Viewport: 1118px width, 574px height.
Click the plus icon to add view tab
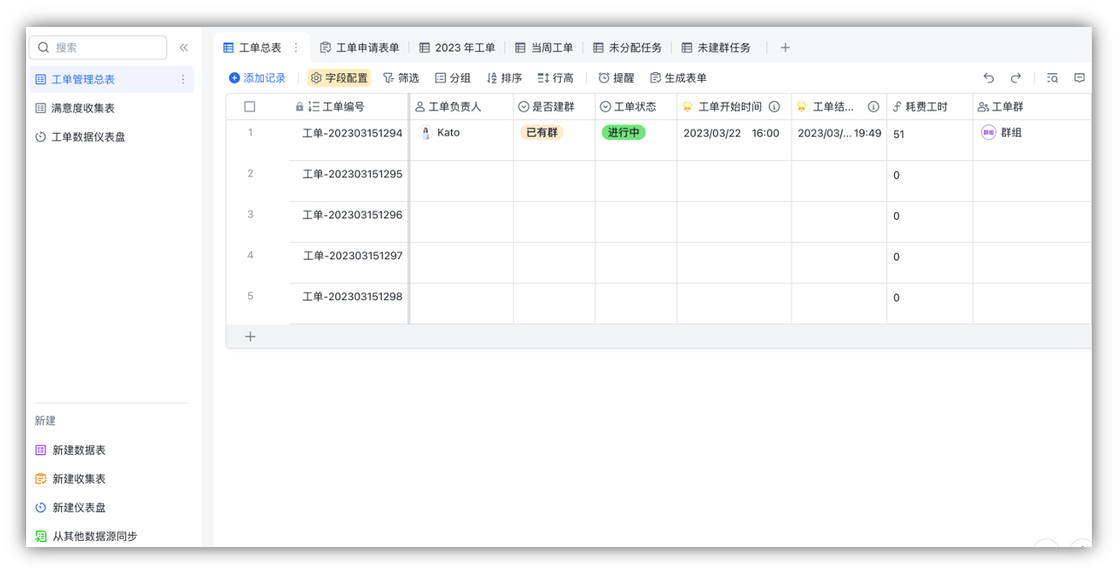tap(785, 48)
